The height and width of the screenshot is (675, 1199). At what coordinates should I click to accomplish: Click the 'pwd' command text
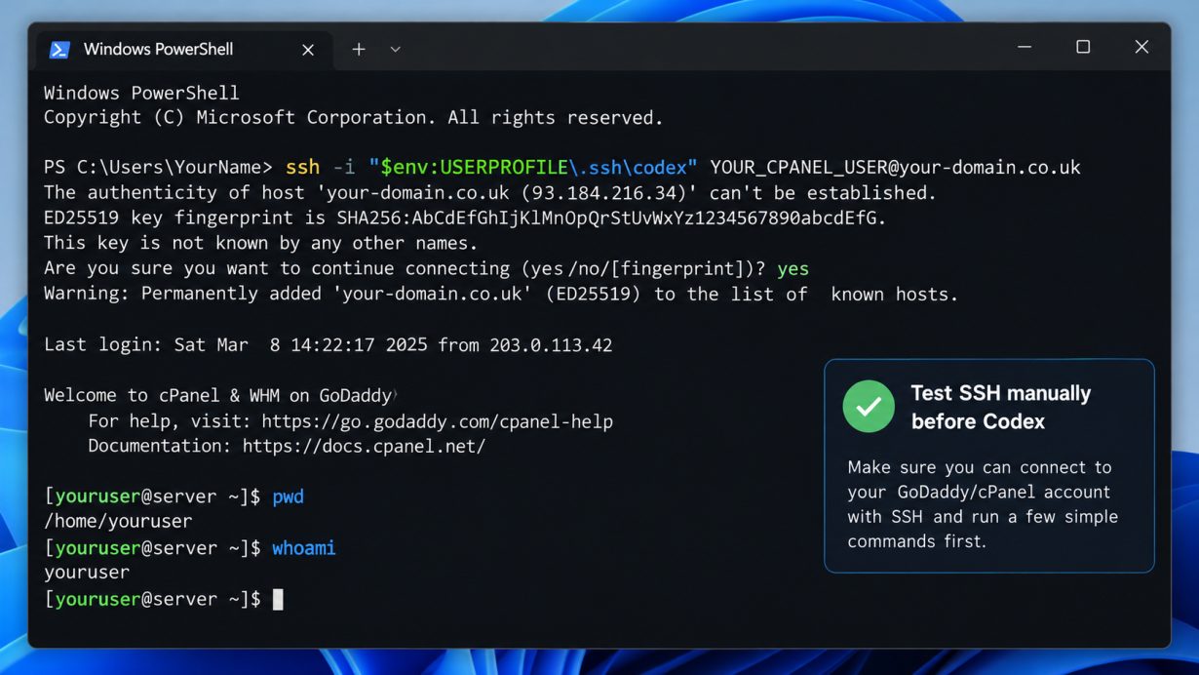(x=288, y=497)
